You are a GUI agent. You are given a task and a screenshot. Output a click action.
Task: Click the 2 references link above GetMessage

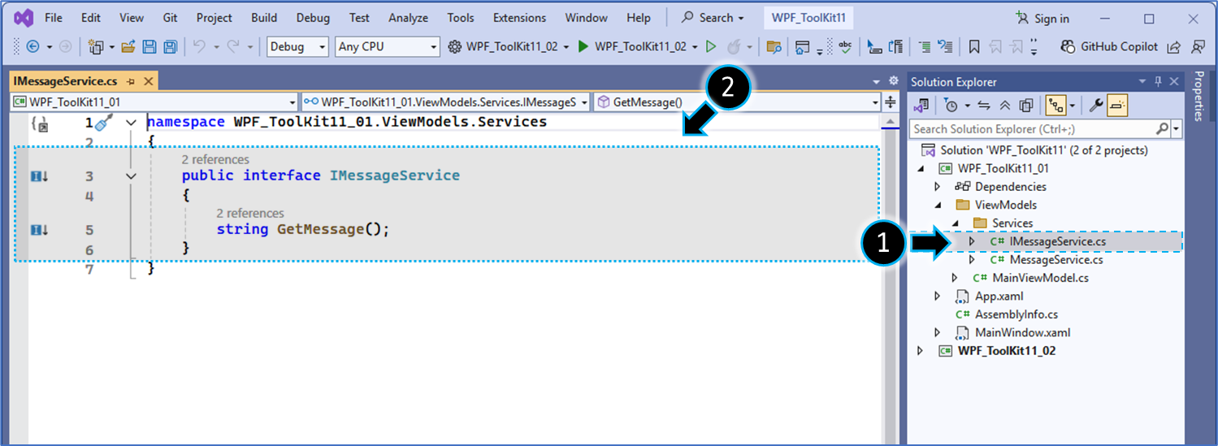[x=250, y=213]
